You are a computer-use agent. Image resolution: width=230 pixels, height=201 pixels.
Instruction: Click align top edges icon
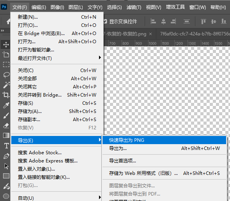tap(203, 21)
